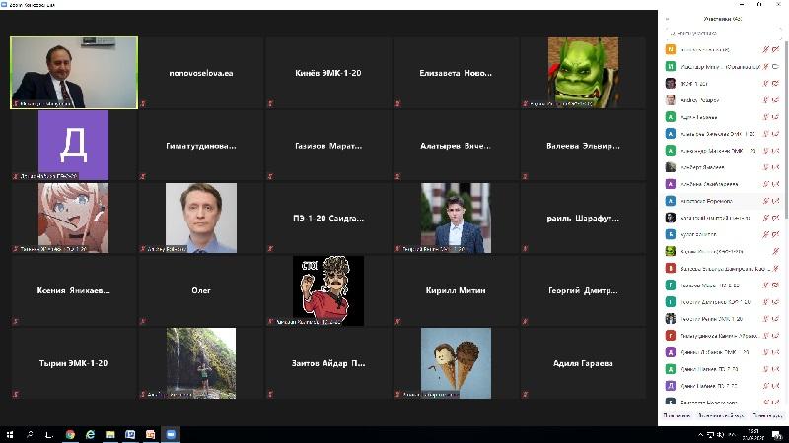789x443 pixels.
Task: Click the green orc avatar in participants list
Action: [x=671, y=251]
